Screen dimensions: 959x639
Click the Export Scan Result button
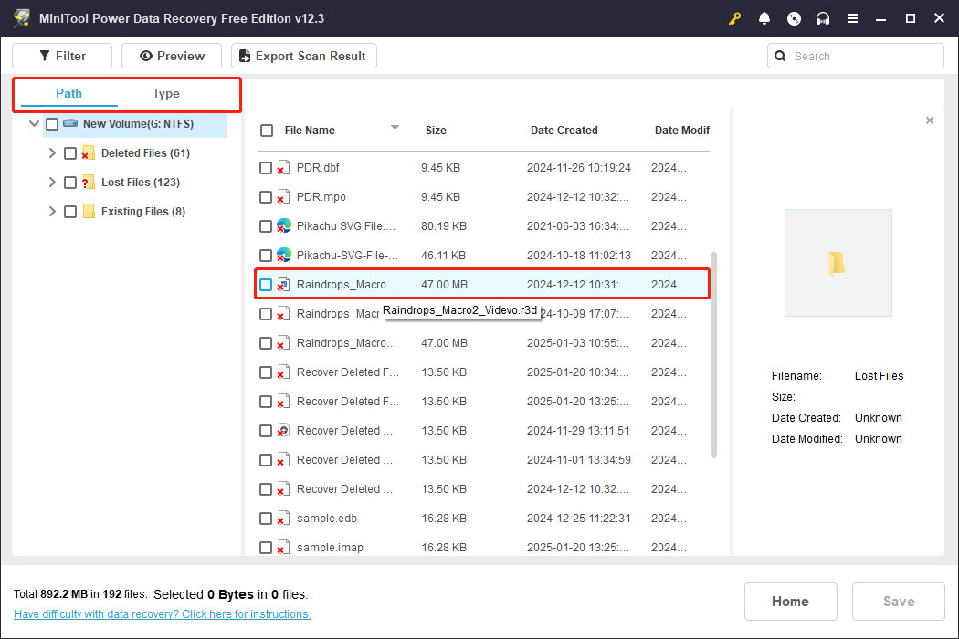coord(303,56)
